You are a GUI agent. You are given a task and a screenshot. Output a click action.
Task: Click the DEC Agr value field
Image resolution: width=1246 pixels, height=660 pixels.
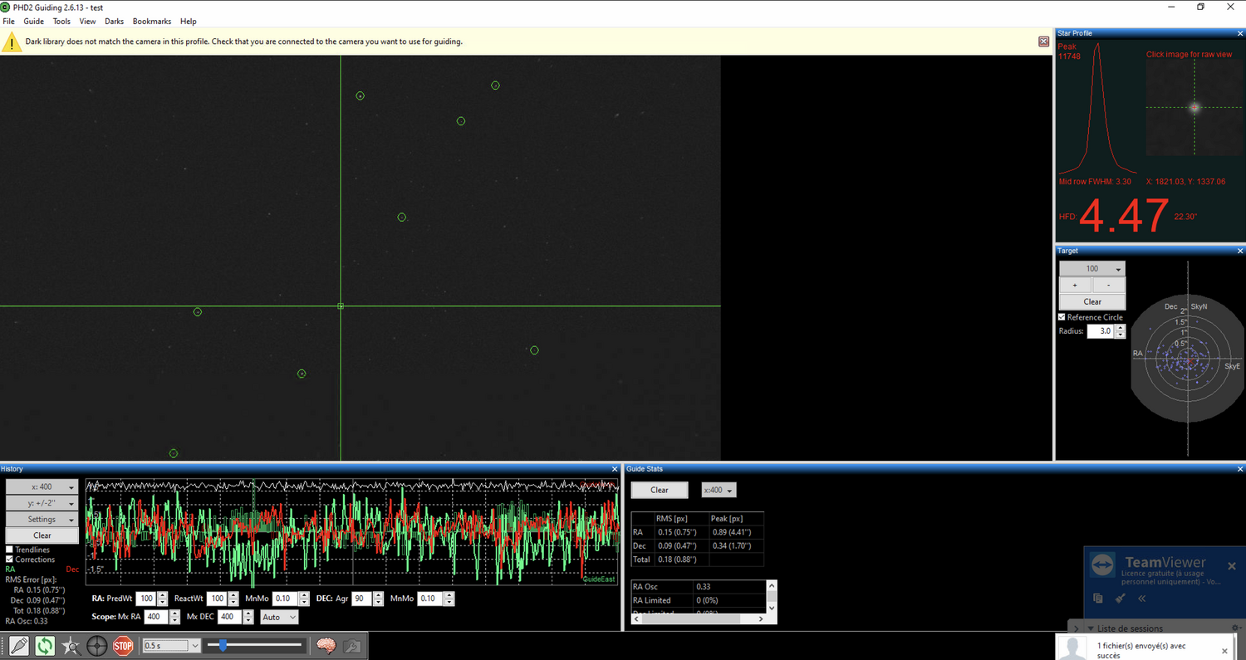361,599
